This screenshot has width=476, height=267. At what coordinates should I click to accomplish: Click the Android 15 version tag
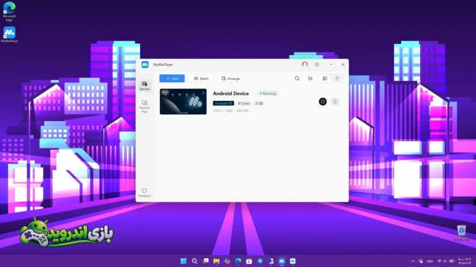(223, 103)
